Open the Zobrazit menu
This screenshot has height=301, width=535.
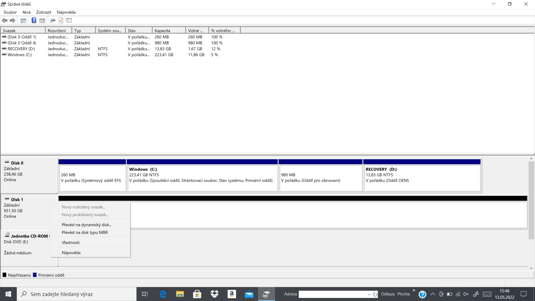tap(43, 12)
